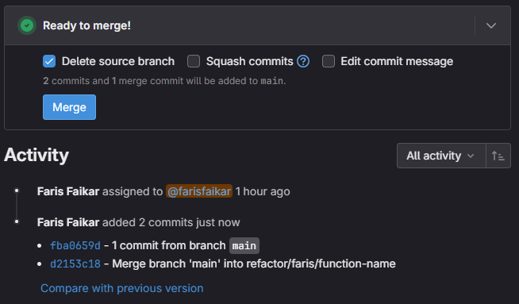Click the blue Merge button
Screen dimensions: 519x304
69,107
